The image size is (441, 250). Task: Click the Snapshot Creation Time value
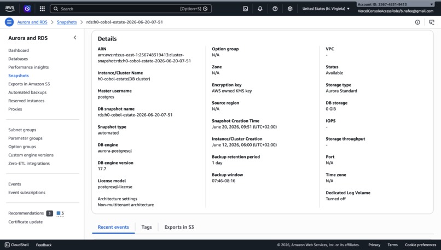click(244, 127)
